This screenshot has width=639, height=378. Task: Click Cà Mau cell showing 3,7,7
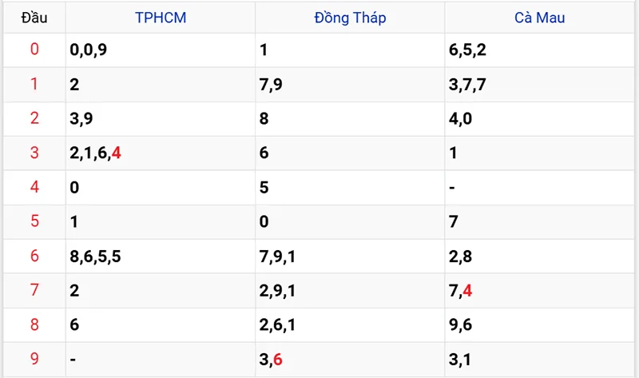pyautogui.click(x=467, y=85)
